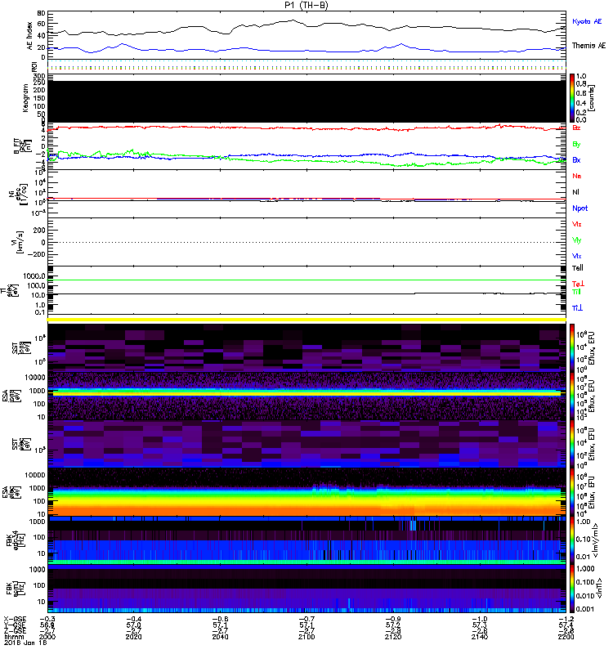
Task: Click the red Bz legend label
Action: pos(576,128)
